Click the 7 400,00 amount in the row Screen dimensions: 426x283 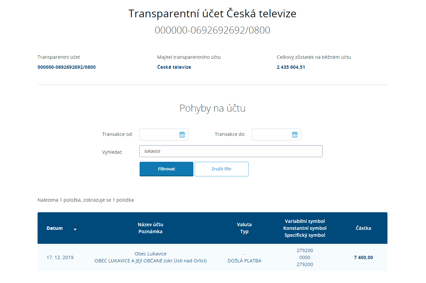[x=363, y=257]
